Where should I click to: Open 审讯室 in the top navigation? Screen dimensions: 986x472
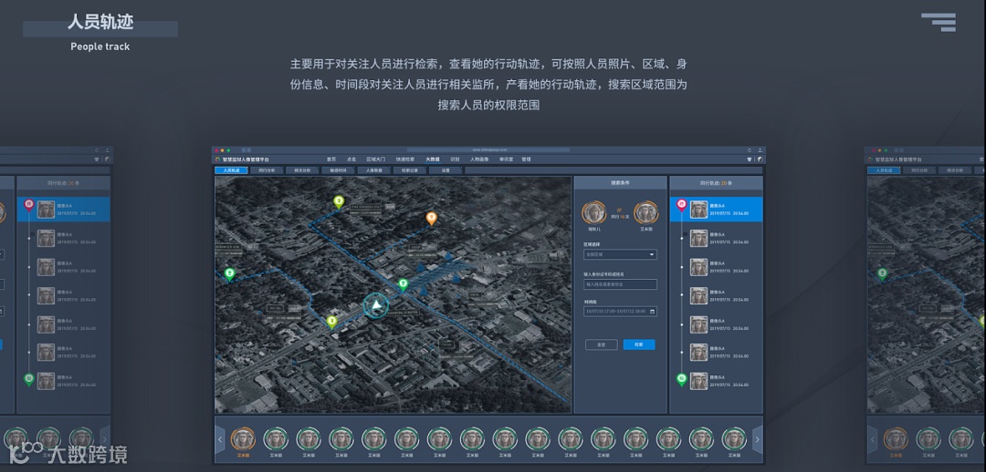pyautogui.click(x=506, y=159)
